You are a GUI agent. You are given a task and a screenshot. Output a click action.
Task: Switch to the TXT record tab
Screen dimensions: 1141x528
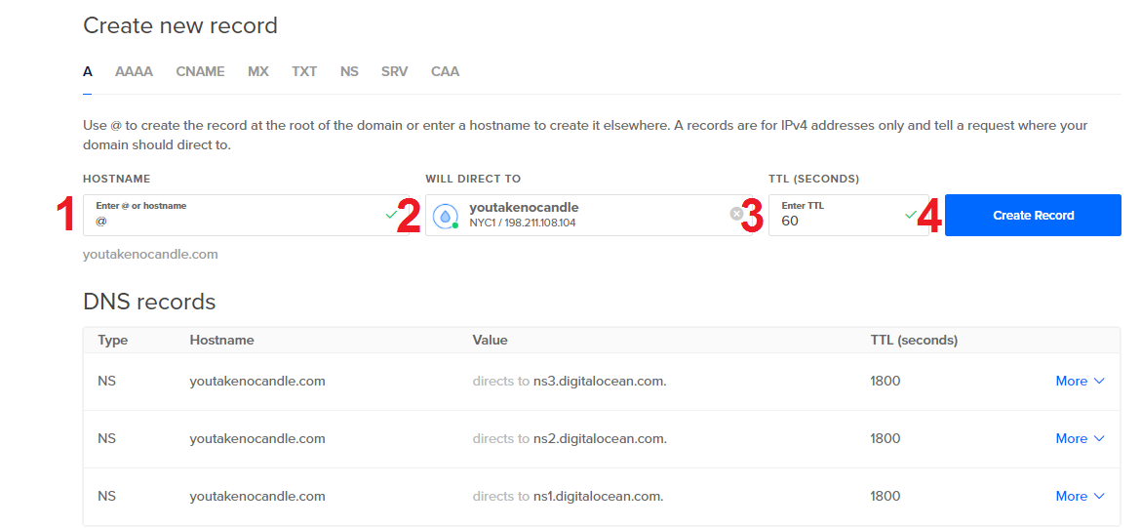304,71
